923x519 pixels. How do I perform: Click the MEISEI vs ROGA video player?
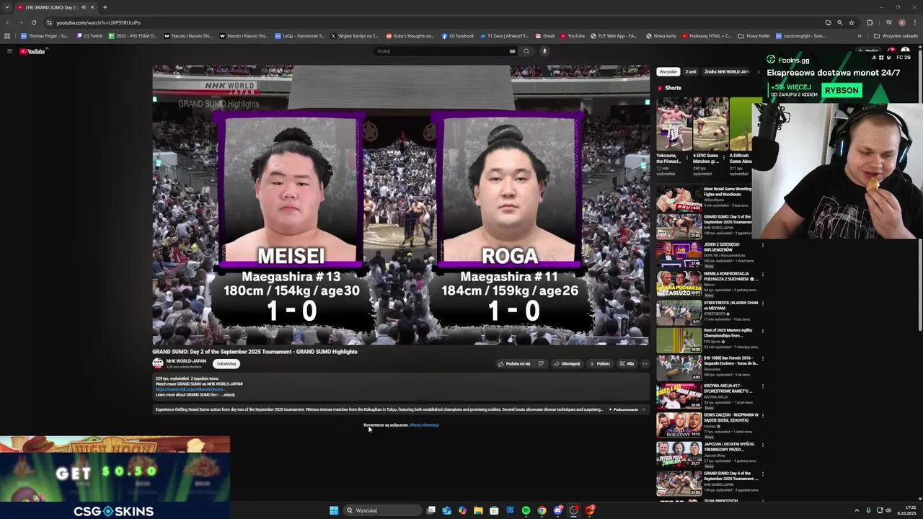400,205
